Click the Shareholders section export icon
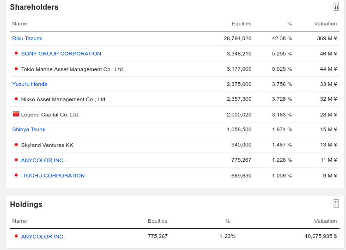The width and height of the screenshot is (346, 250). 336,6
